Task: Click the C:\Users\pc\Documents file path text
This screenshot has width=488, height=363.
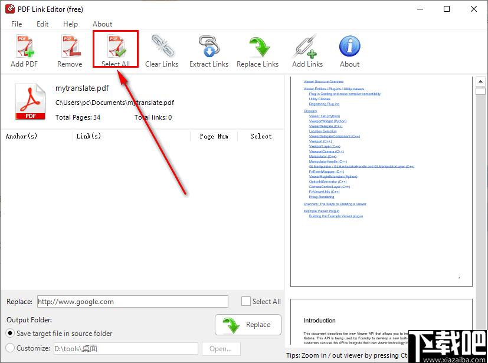Action: click(x=114, y=103)
